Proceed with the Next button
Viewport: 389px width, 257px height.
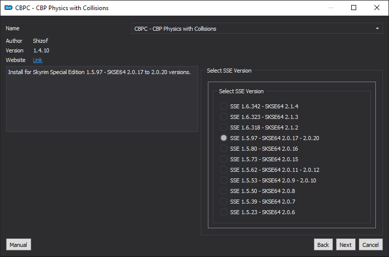pyautogui.click(x=346, y=244)
